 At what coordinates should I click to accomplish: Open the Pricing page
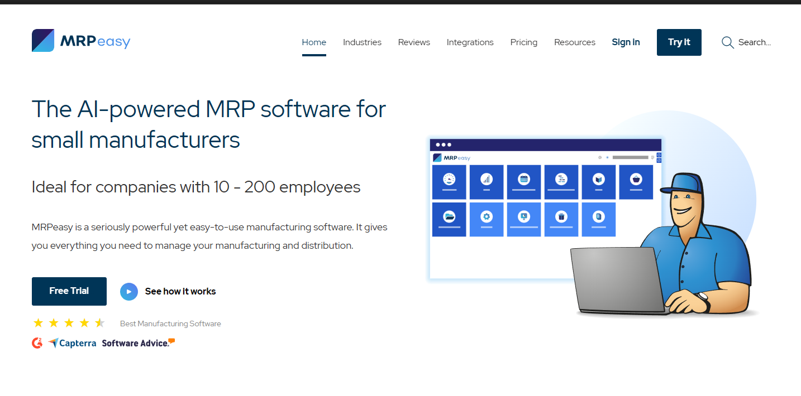[524, 42]
